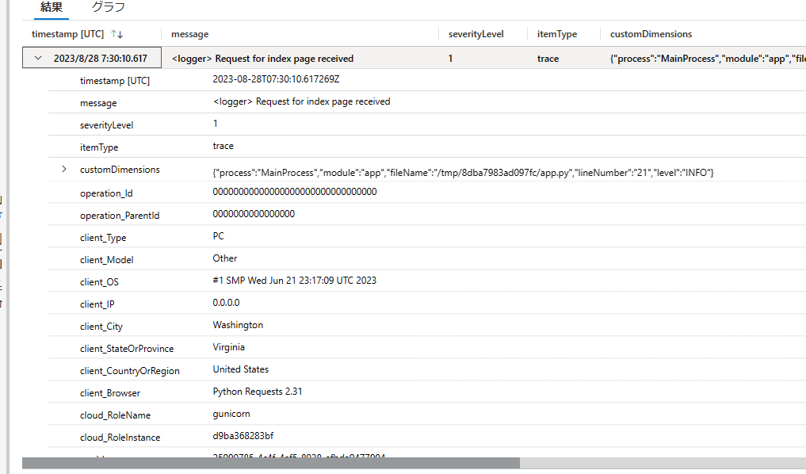Collapse the expanded 2023/8/28 log entry

click(36, 57)
